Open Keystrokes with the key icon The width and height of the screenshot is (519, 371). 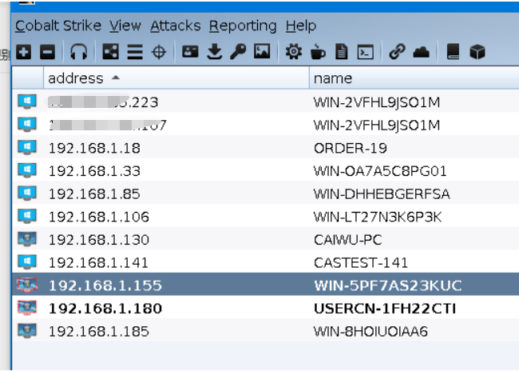coord(238,52)
